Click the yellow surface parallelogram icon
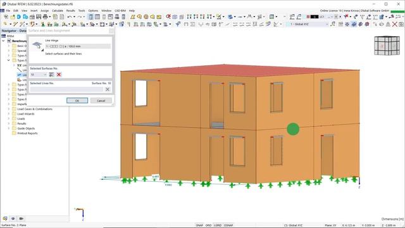This screenshot has width=405, height=228. pos(133,17)
